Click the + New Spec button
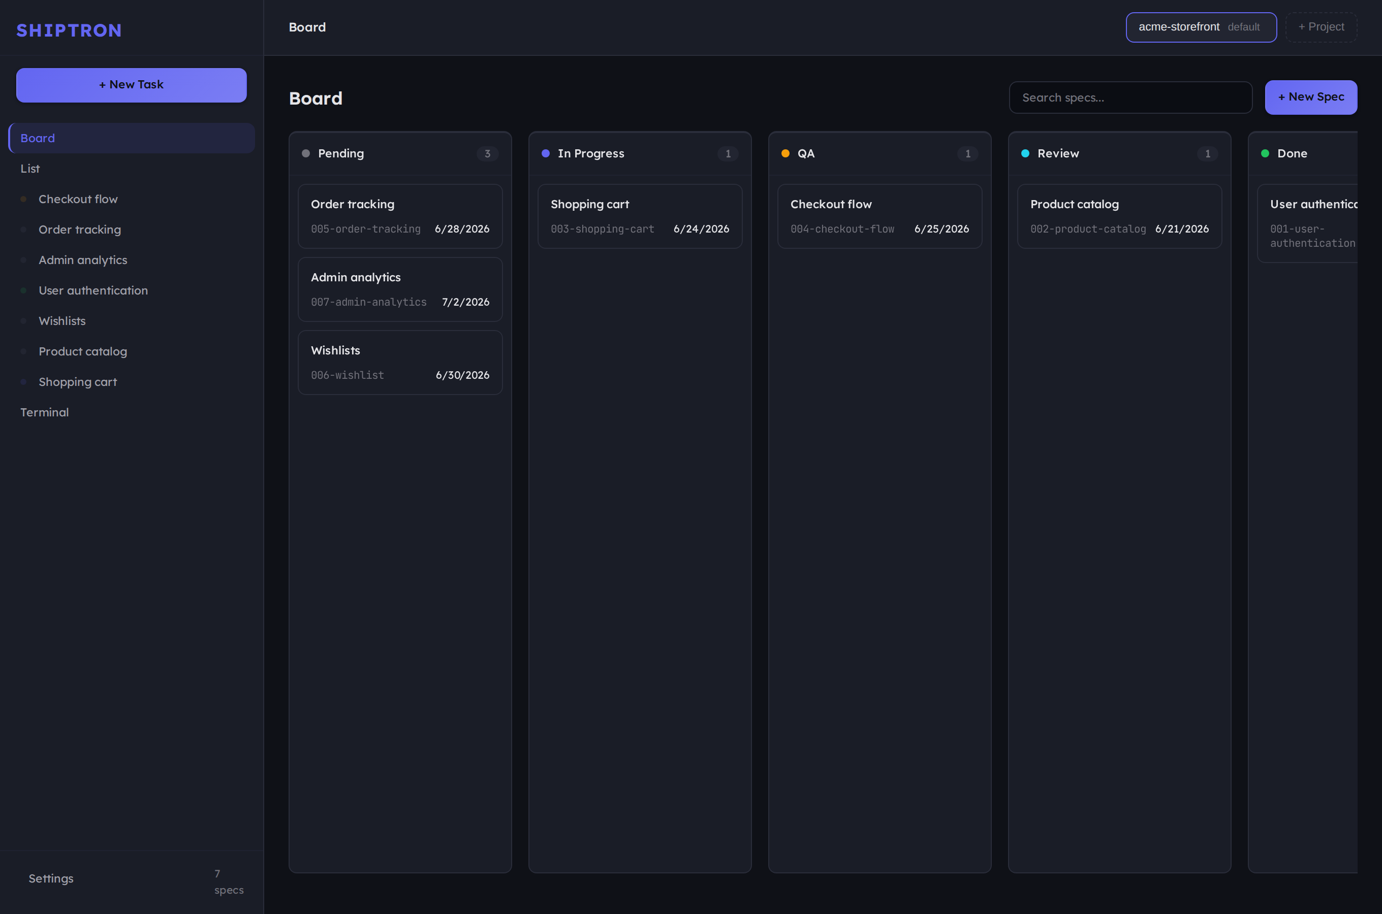The image size is (1382, 914). (1311, 97)
